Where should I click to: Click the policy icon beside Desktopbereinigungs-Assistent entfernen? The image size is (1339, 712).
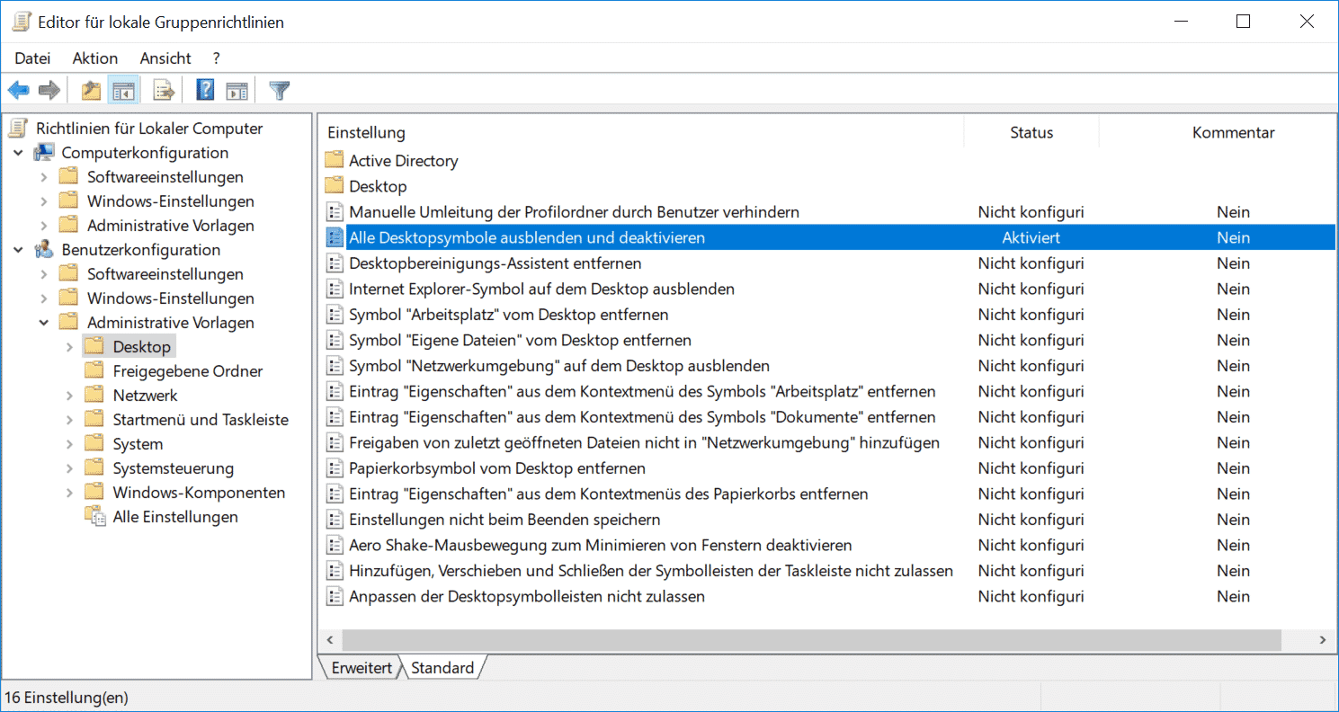pos(335,263)
